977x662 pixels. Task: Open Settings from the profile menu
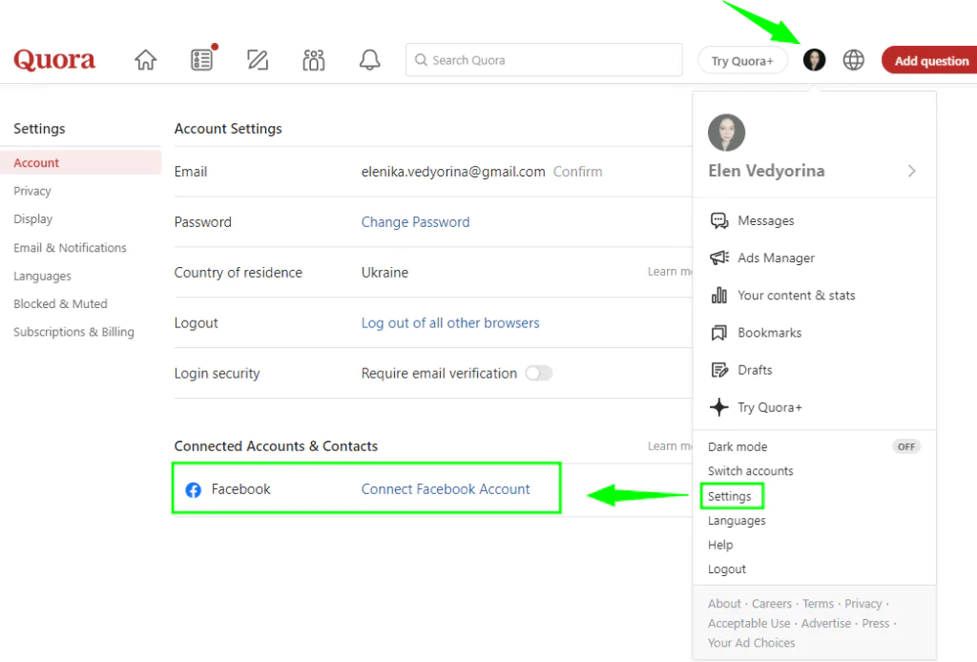pyautogui.click(x=730, y=496)
